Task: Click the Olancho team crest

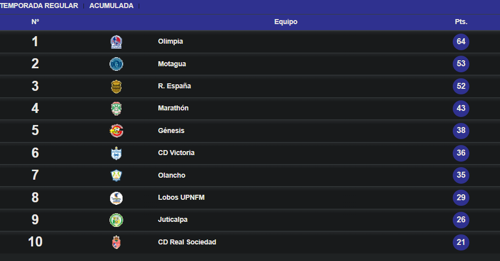Action: [x=116, y=175]
